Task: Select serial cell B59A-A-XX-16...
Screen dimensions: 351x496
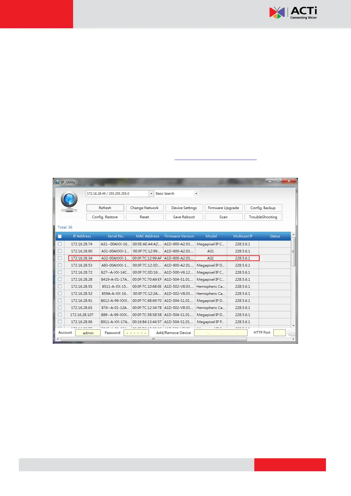Action: (x=115, y=294)
